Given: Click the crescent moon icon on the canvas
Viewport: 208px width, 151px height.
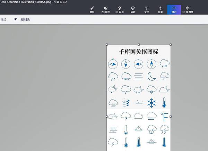Looking at the screenshot, I should pyautogui.click(x=152, y=76).
